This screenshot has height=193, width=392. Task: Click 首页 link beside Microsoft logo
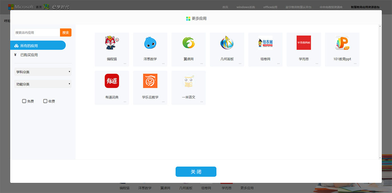pos(39,7)
